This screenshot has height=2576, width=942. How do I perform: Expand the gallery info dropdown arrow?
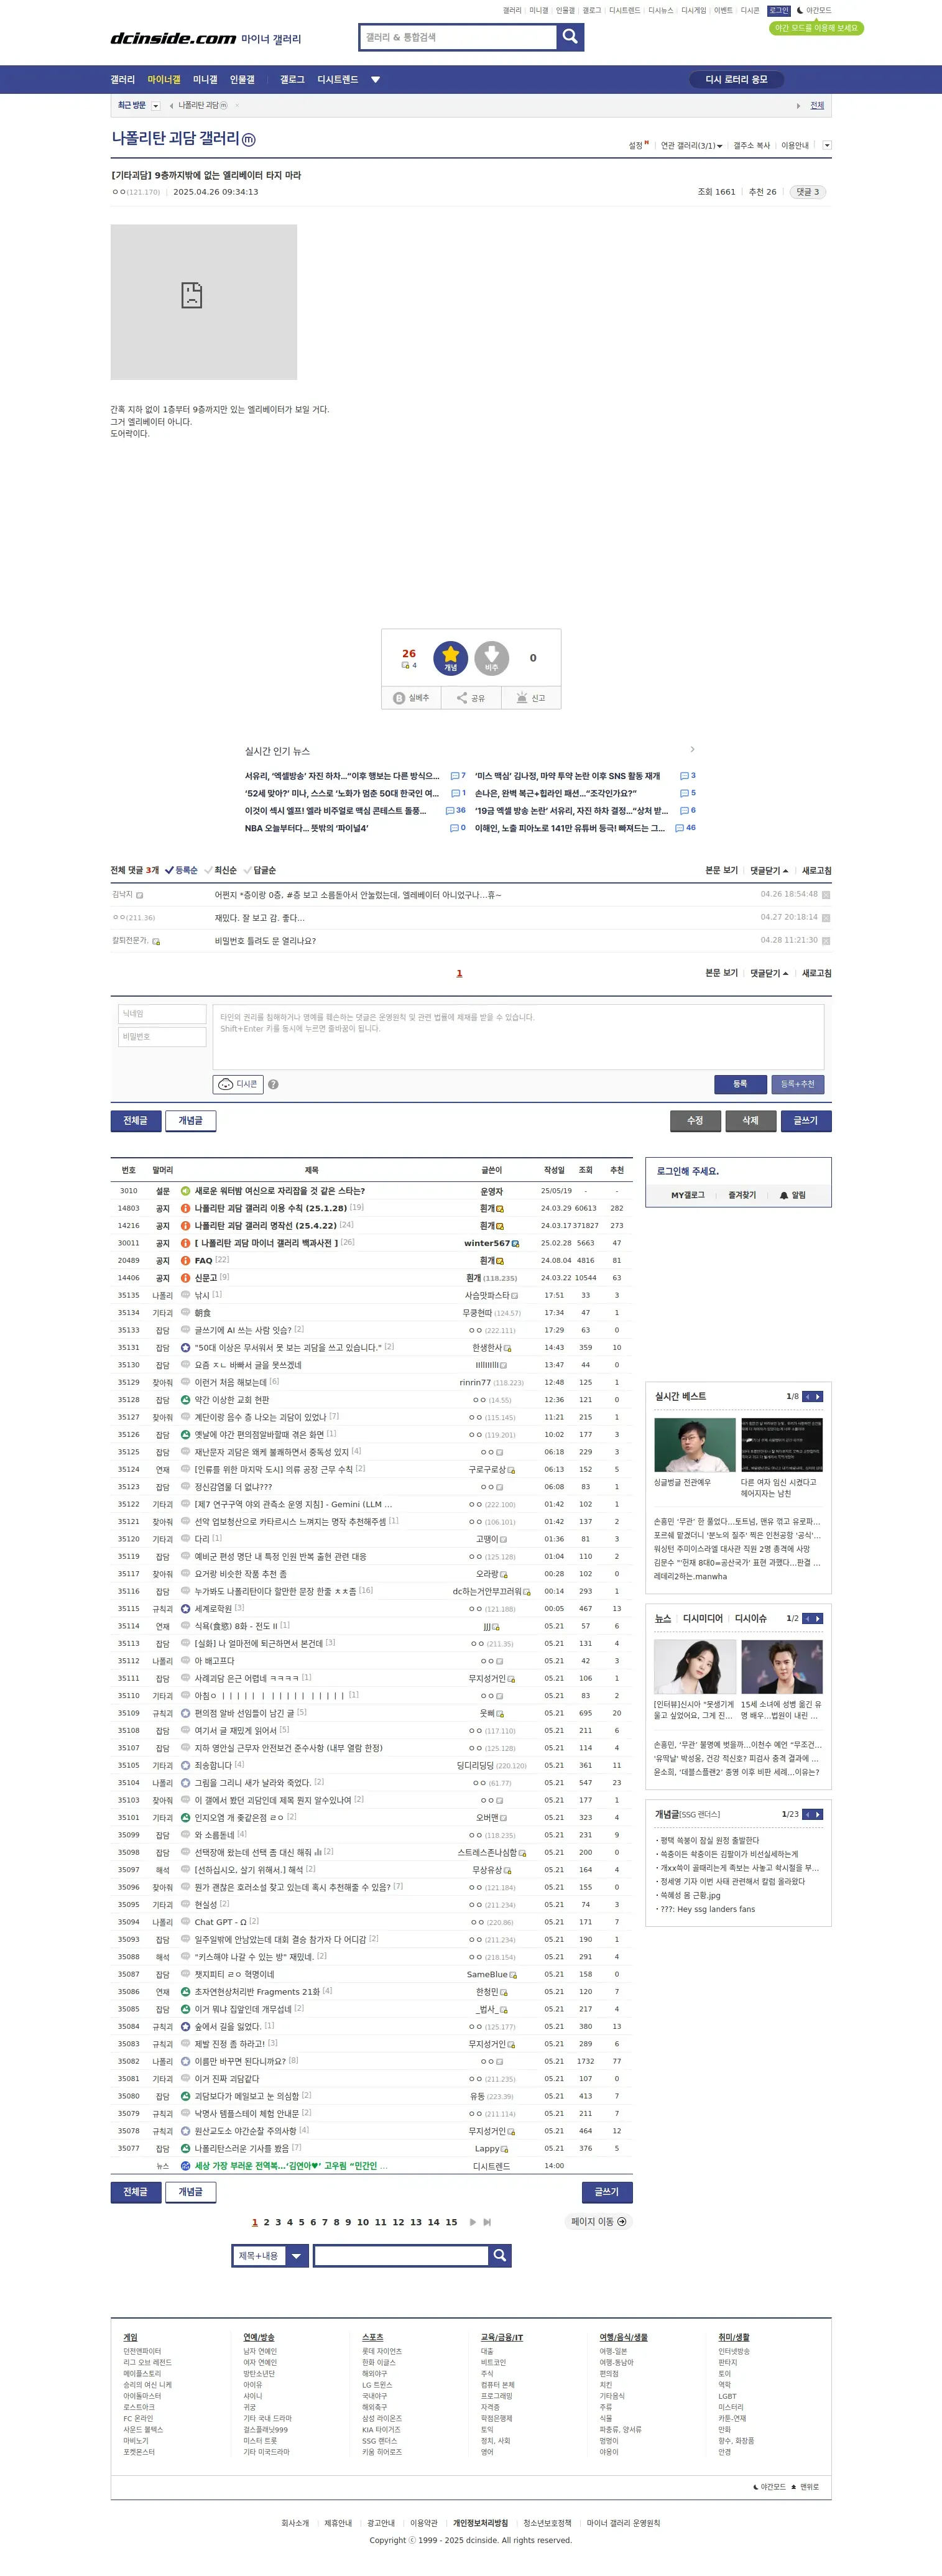[827, 145]
